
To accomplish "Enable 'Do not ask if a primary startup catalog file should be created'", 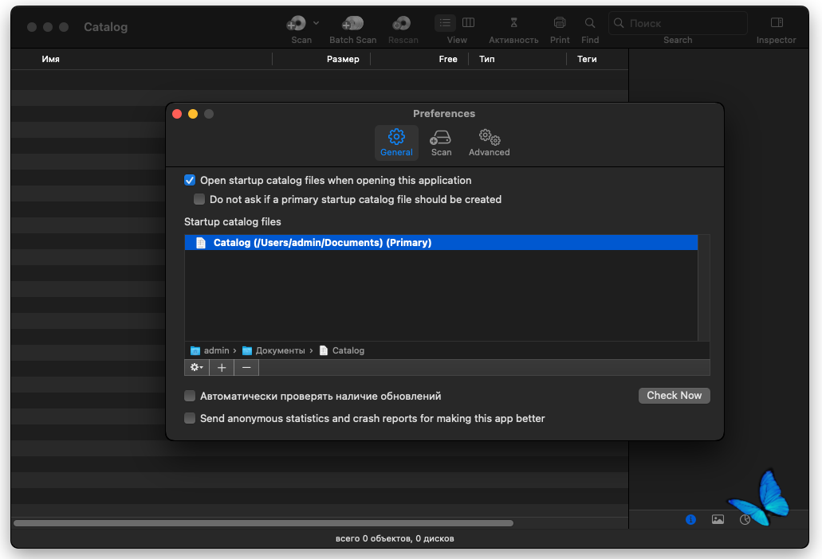I will tap(199, 199).
